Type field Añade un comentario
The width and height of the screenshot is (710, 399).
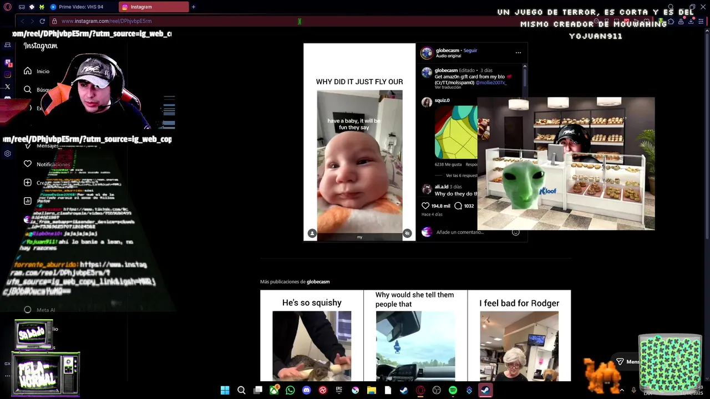(471, 232)
